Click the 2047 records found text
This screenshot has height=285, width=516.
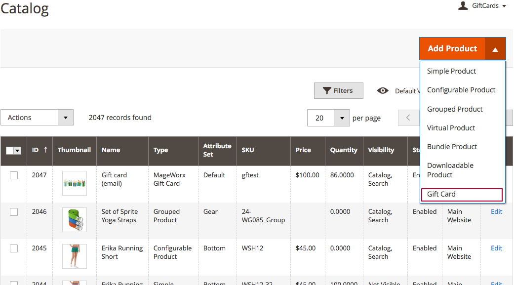pos(120,118)
